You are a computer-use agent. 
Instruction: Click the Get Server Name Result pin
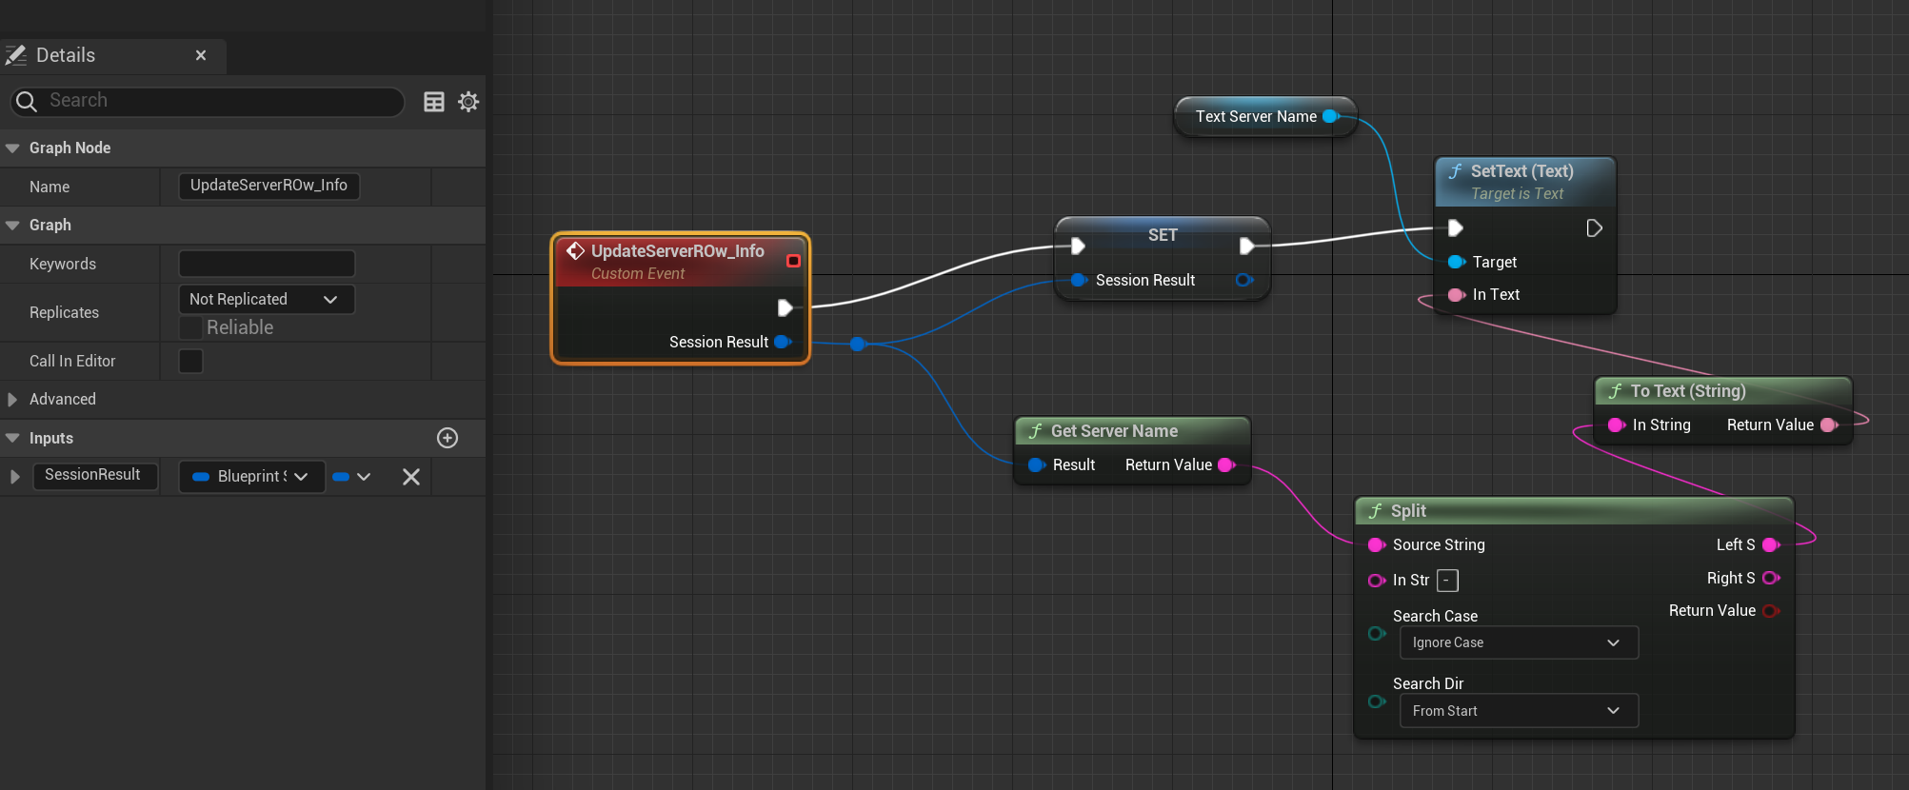coord(1037,464)
